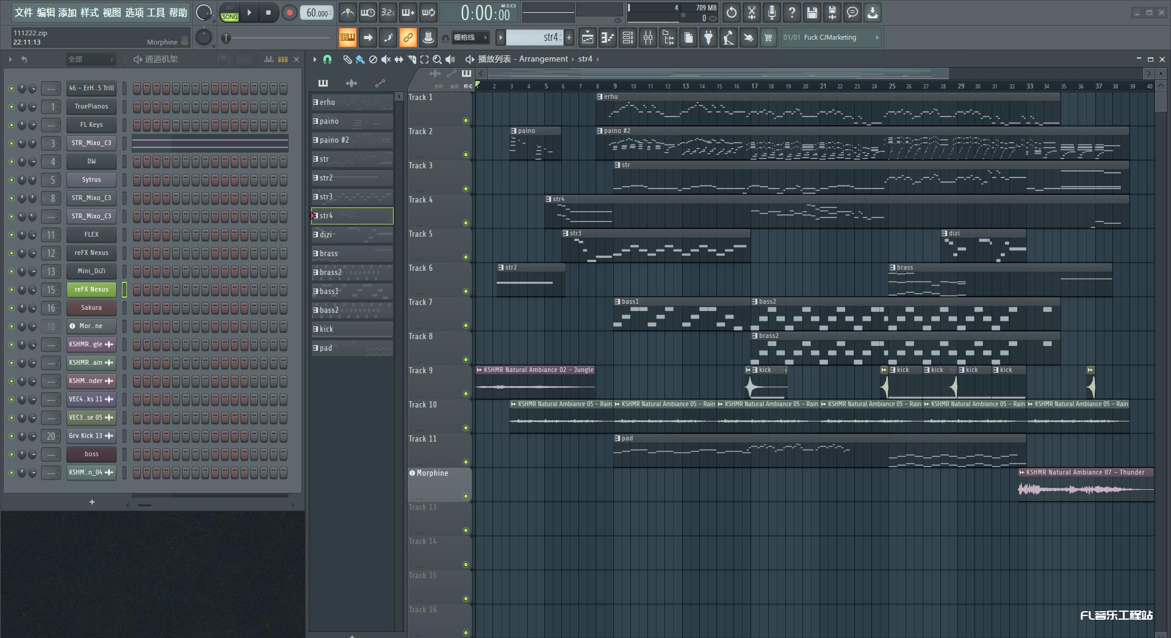Open the help question mark icon
The height and width of the screenshot is (638, 1171).
coord(792,12)
